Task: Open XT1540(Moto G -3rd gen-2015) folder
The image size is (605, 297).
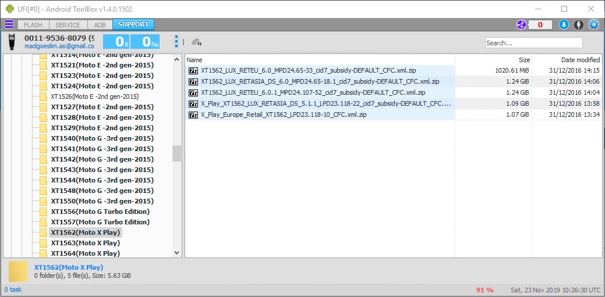Action: point(102,138)
